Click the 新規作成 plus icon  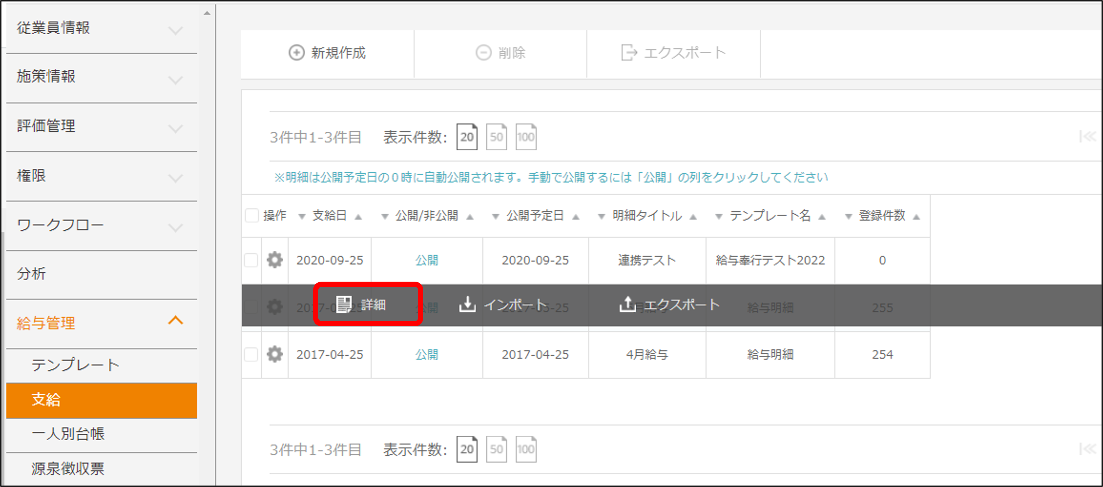point(296,52)
